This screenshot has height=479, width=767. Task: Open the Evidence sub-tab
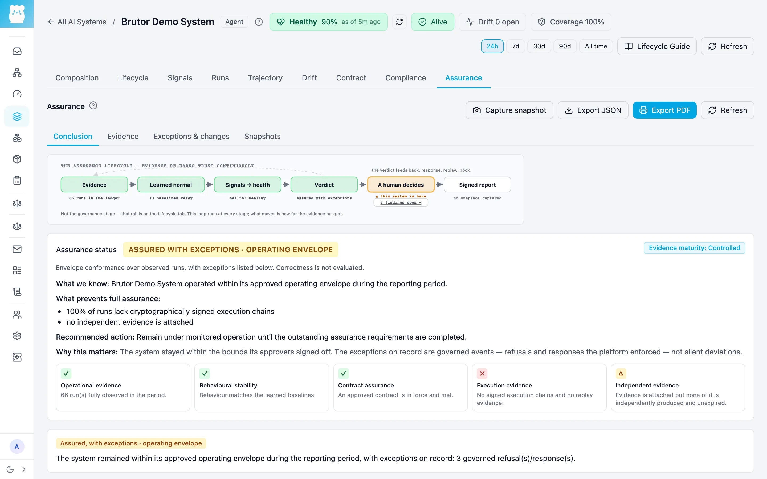(123, 136)
